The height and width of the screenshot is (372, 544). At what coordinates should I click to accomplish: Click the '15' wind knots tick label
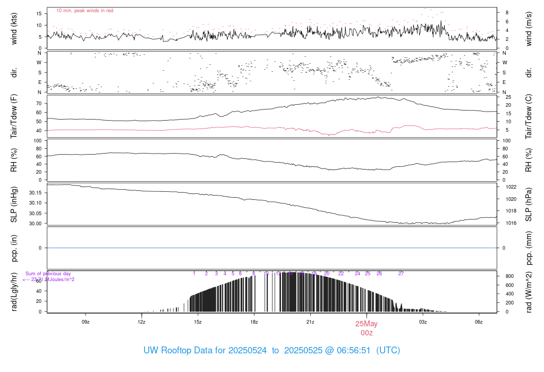point(39,14)
